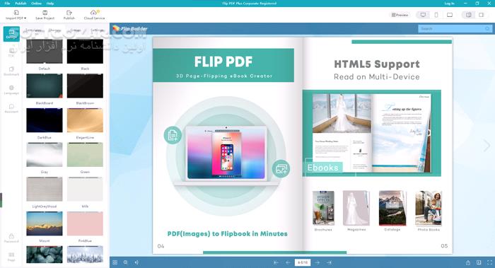Select the ElegantLine theme thumbnail
This screenshot has width=495, height=268.
click(x=85, y=120)
